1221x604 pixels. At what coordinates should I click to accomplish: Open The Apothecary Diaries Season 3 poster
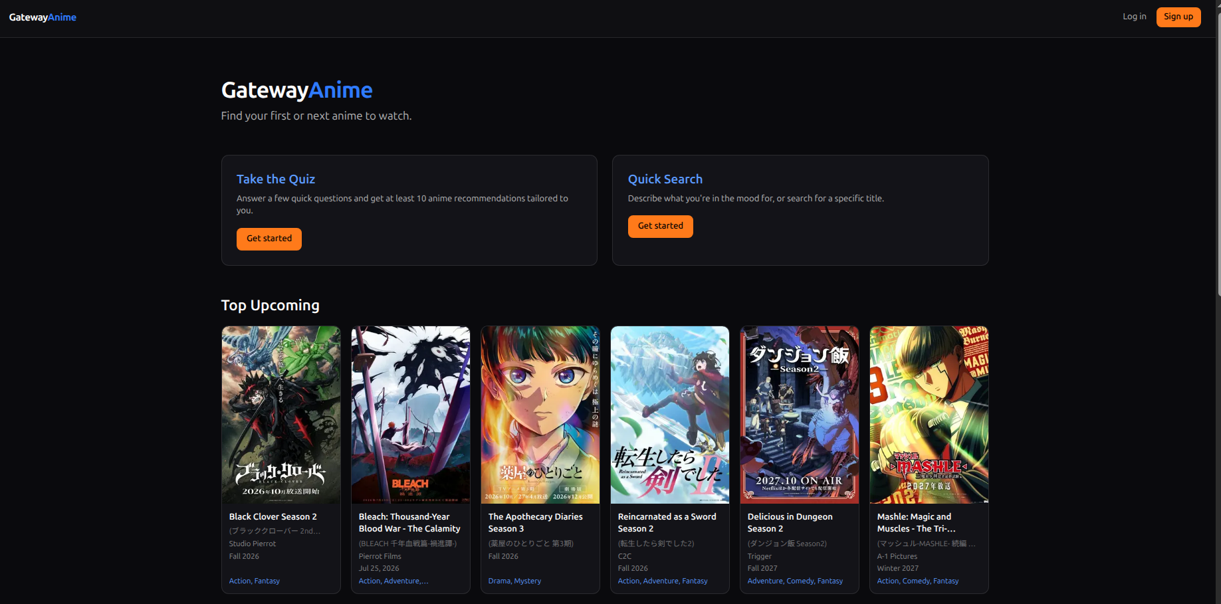tap(540, 415)
